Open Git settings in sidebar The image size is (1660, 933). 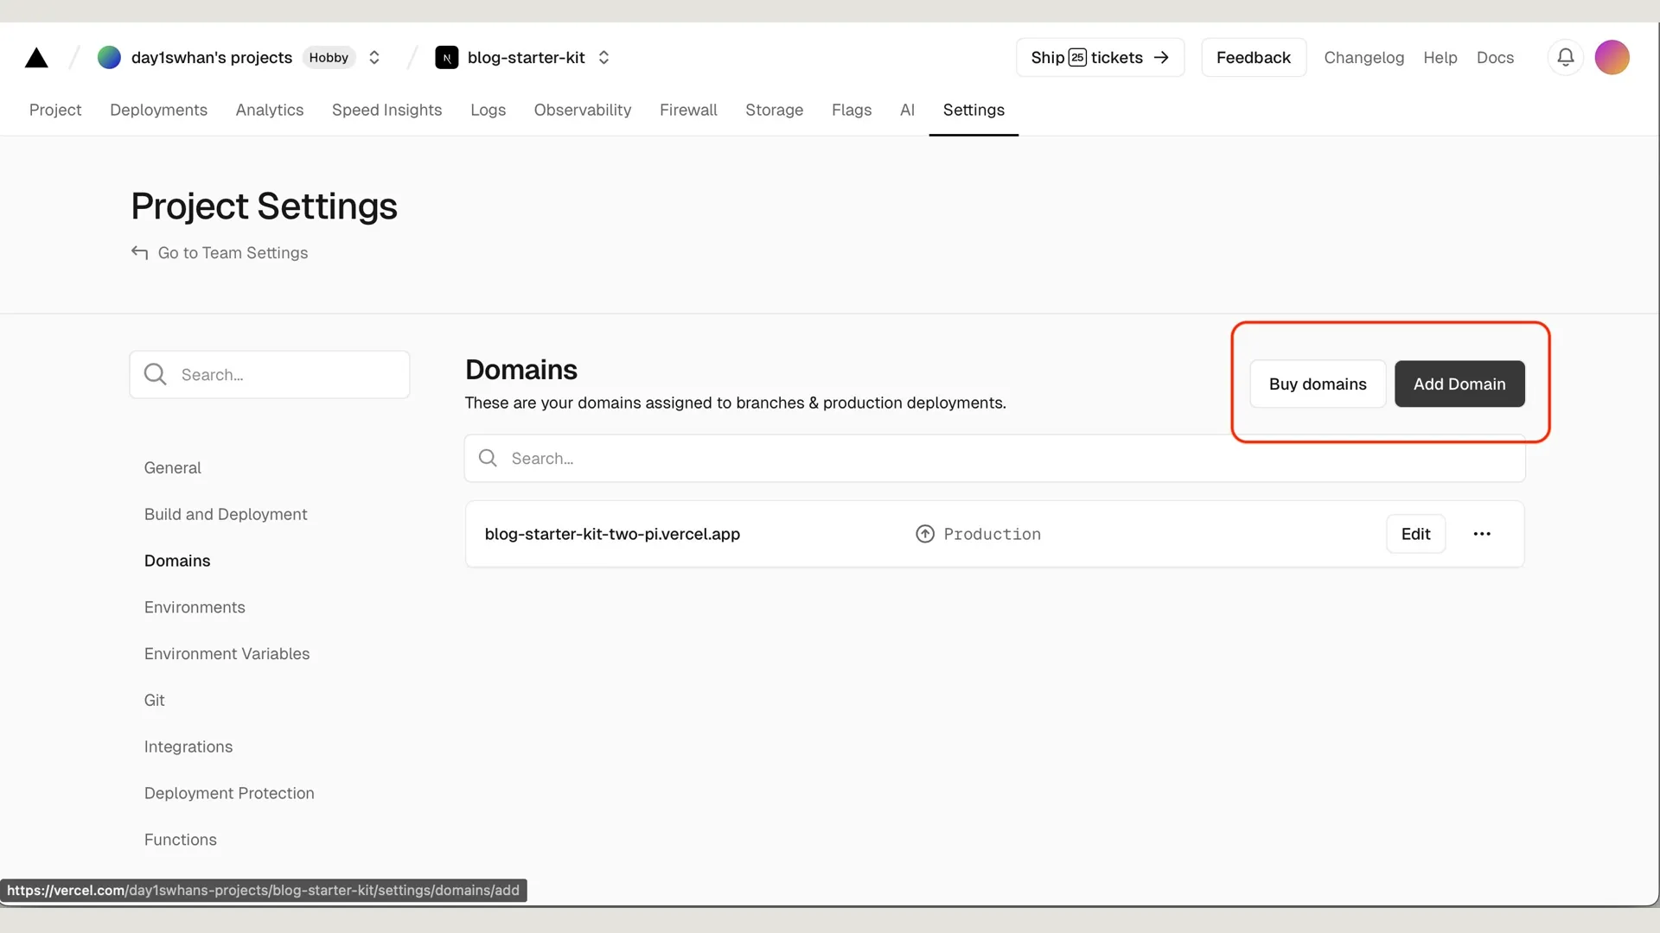(154, 701)
